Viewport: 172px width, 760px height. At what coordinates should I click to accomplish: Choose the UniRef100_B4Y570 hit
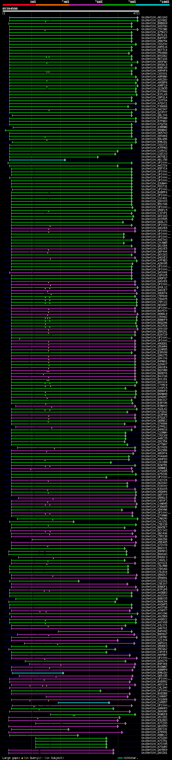[x=154, y=311]
